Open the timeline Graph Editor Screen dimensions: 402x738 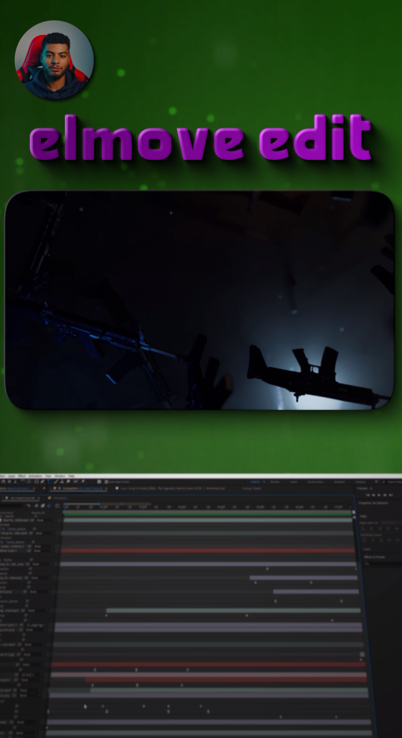pyautogui.click(x=57, y=506)
